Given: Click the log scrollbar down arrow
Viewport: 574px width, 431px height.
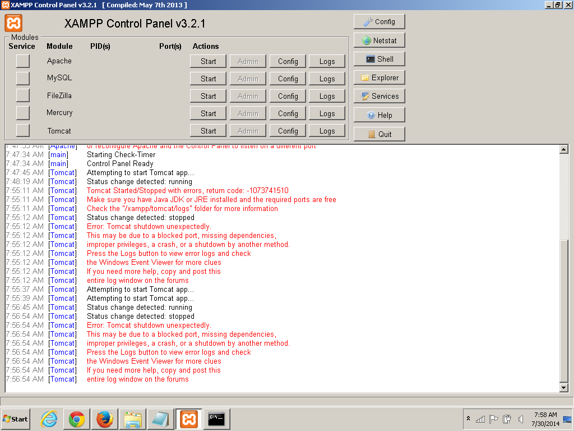Looking at the screenshot, I should pos(564,388).
